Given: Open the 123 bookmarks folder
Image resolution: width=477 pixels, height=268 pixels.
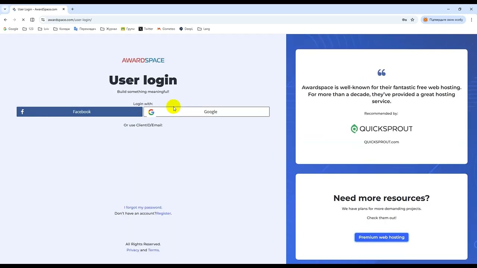Looking at the screenshot, I should pos(28,29).
